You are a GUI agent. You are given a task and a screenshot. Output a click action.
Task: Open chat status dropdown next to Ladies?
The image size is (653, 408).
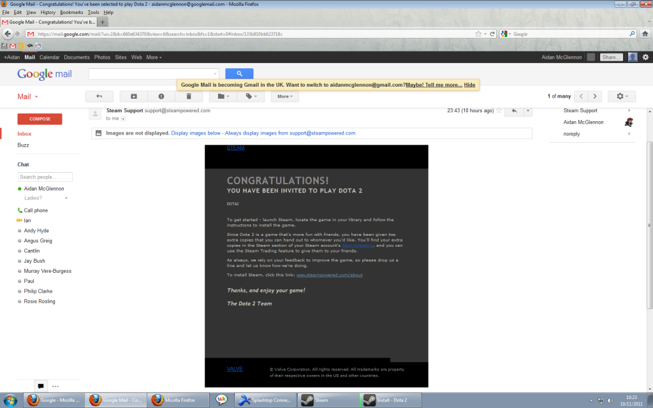[x=66, y=198]
